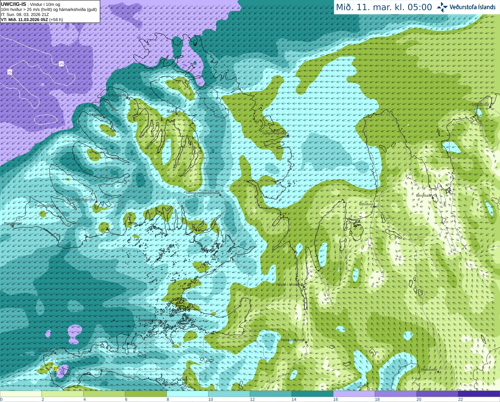Select the Bergstaðir station label
The height and width of the screenshot is (402, 500).
pyautogui.click(x=424, y=196)
